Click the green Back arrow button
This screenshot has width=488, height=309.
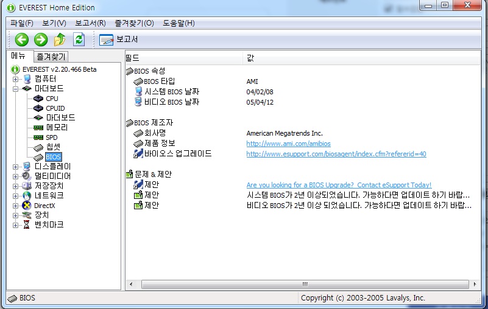[x=22, y=40]
